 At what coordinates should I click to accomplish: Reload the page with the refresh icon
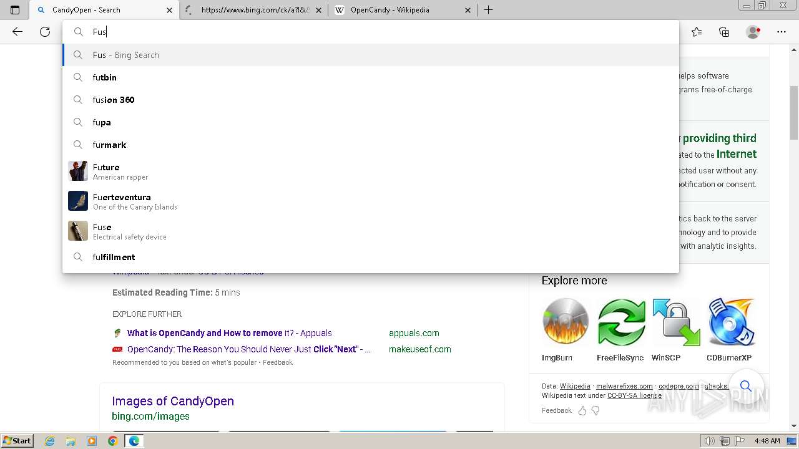[45, 32]
